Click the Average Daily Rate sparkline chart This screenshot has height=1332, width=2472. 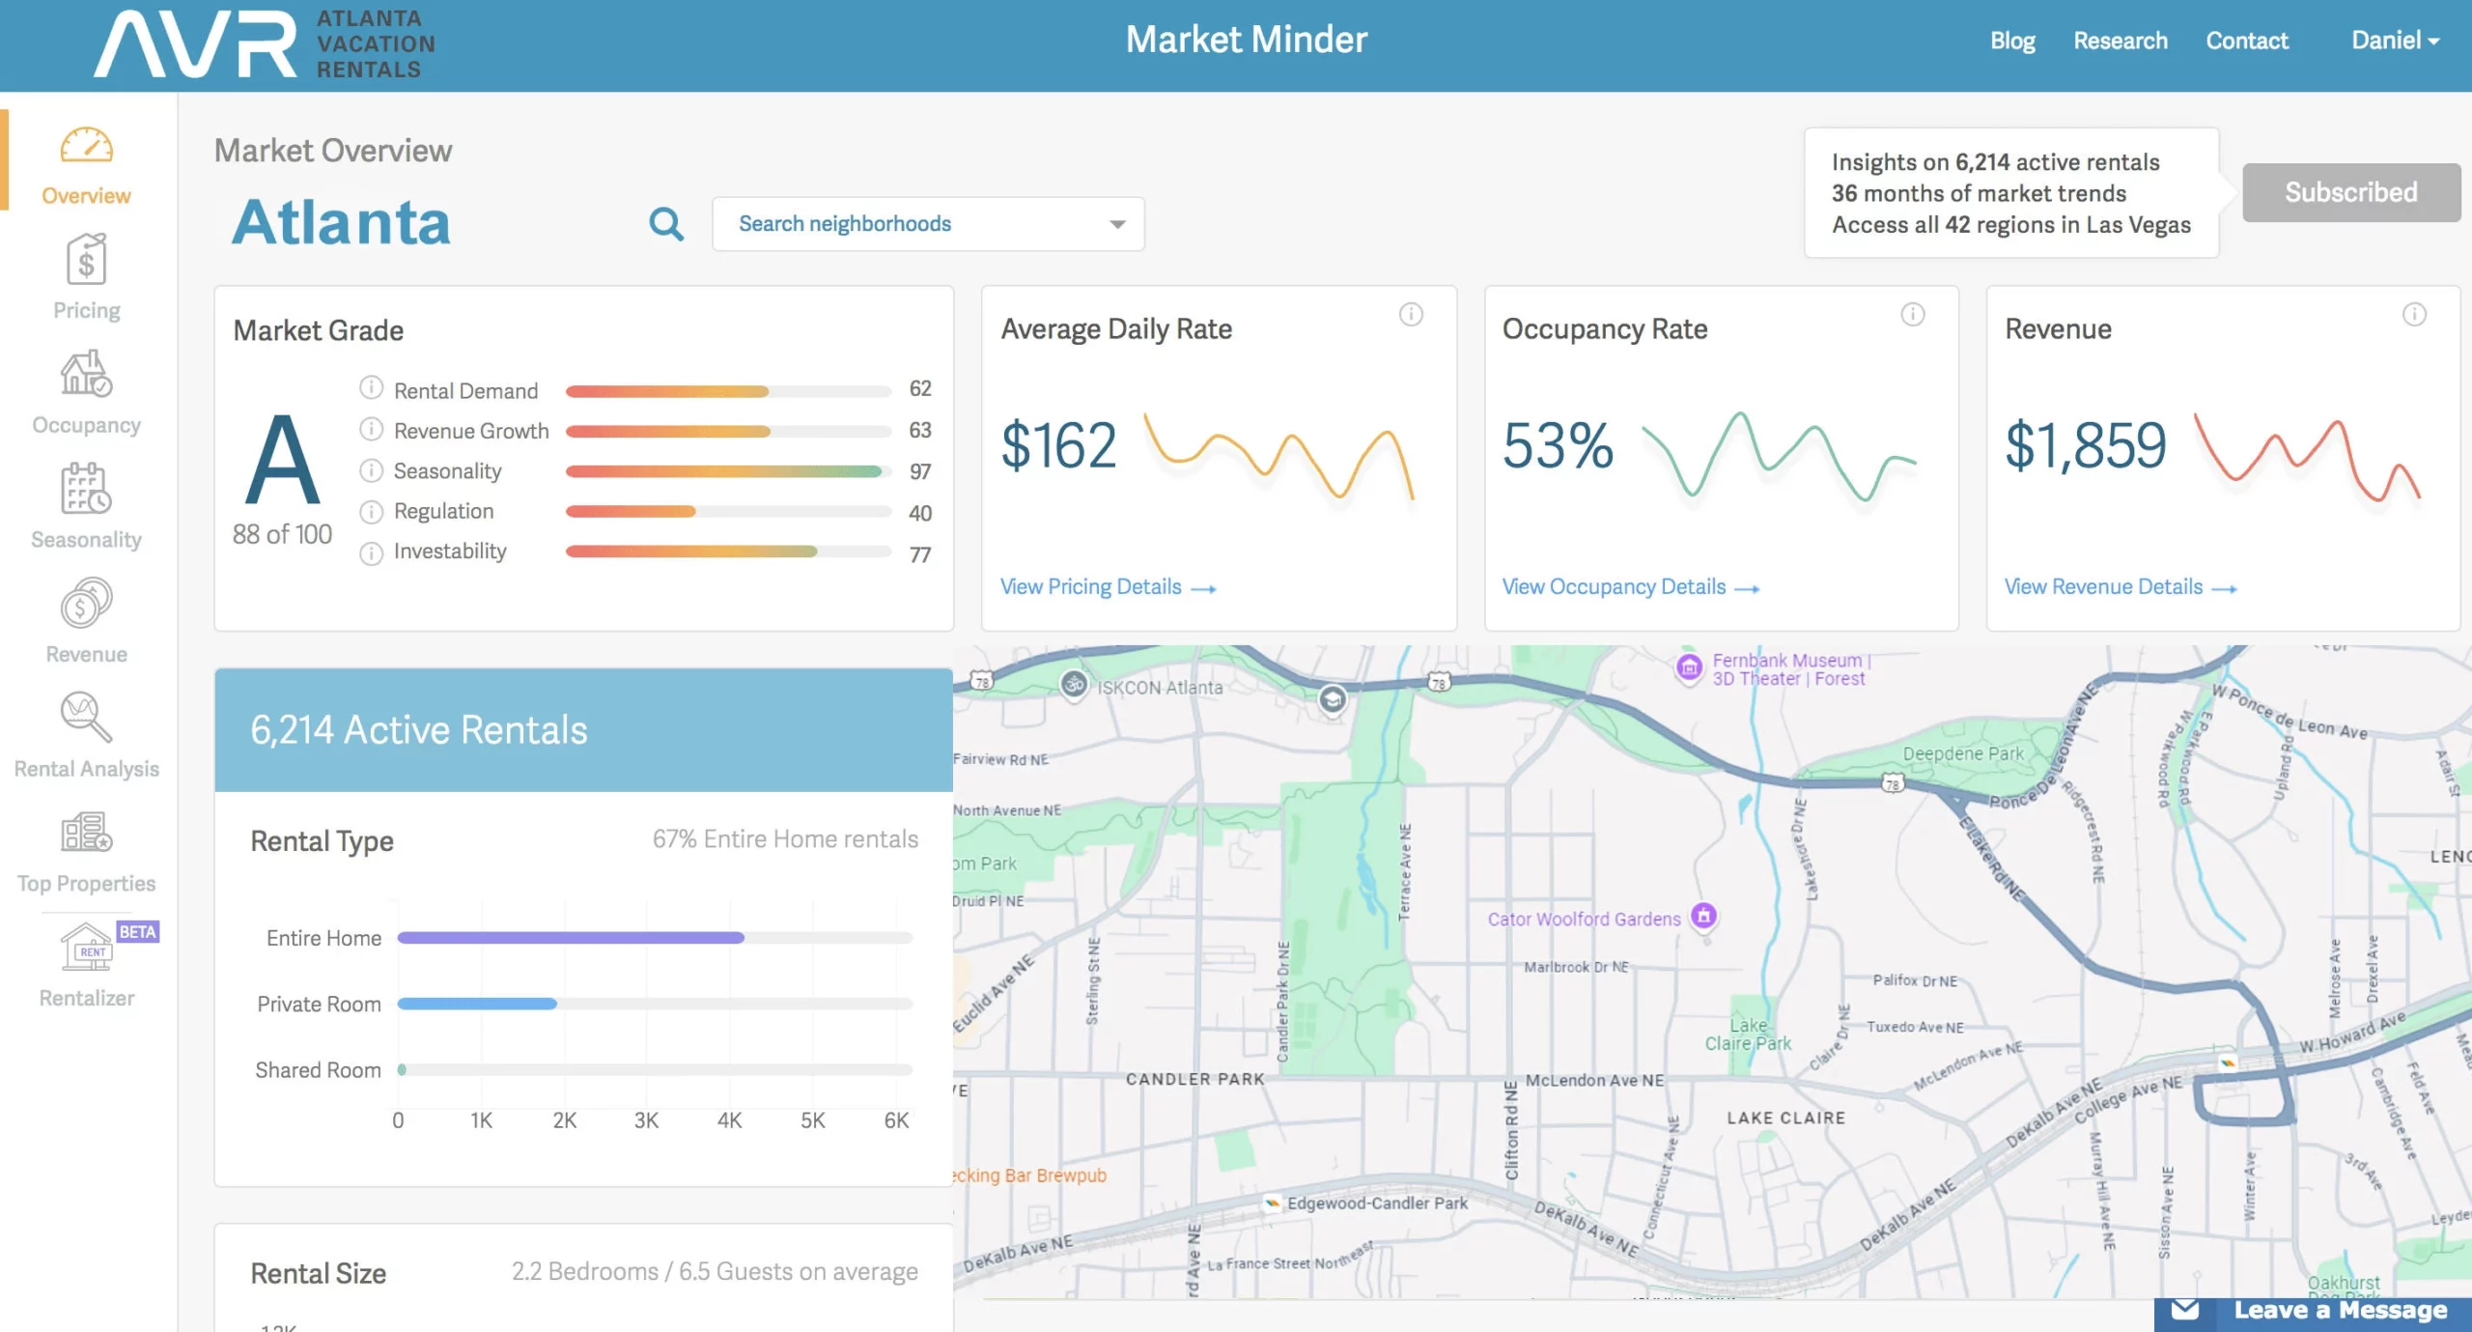coord(1279,456)
